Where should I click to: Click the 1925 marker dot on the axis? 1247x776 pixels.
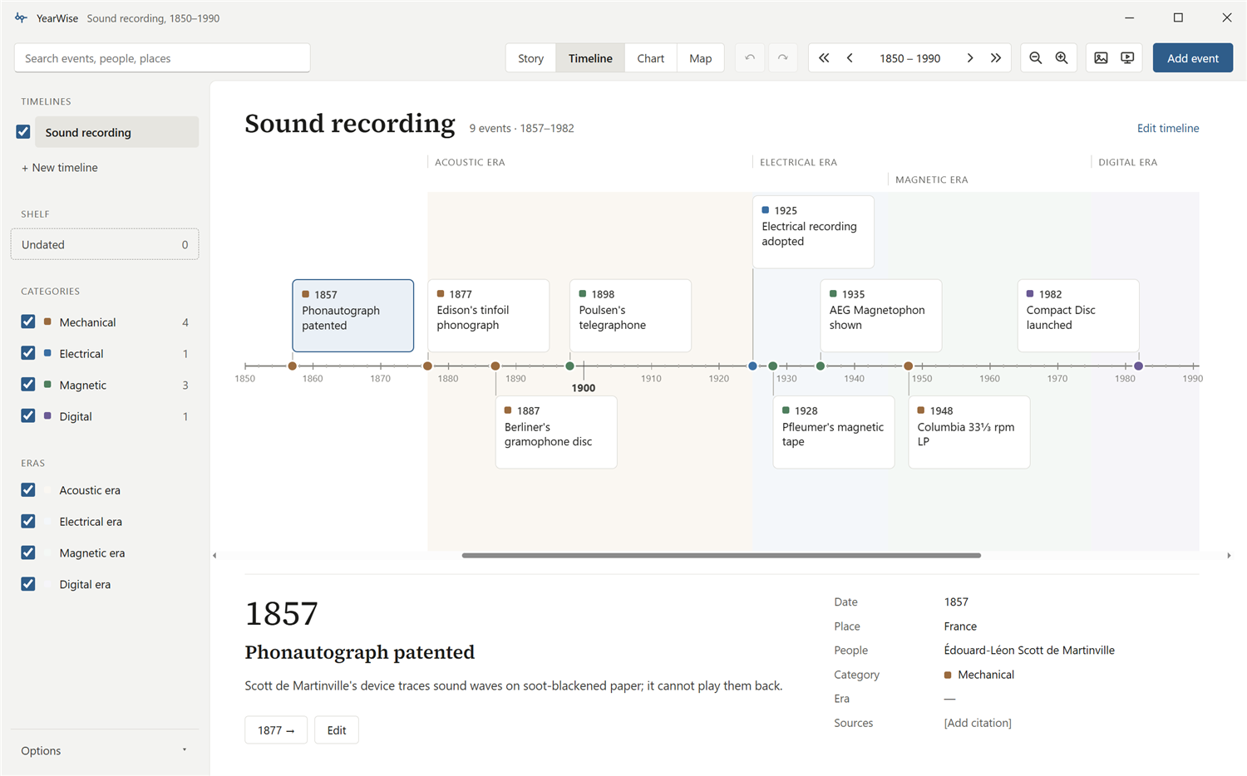pyautogui.click(x=753, y=366)
